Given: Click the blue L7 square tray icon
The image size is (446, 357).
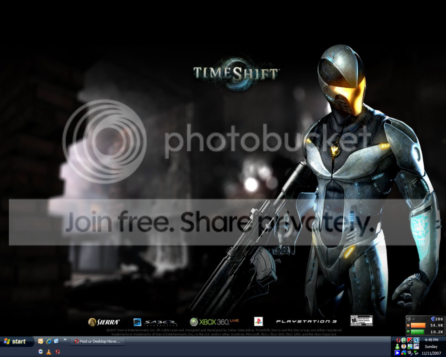Looking at the screenshot, I should tap(416, 340).
